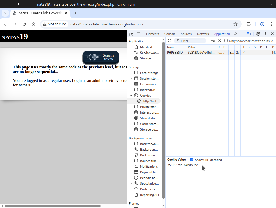Open the DevTools issues counter

[x=249, y=34]
